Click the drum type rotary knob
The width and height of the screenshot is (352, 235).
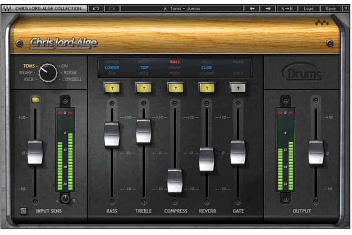(x=48, y=73)
